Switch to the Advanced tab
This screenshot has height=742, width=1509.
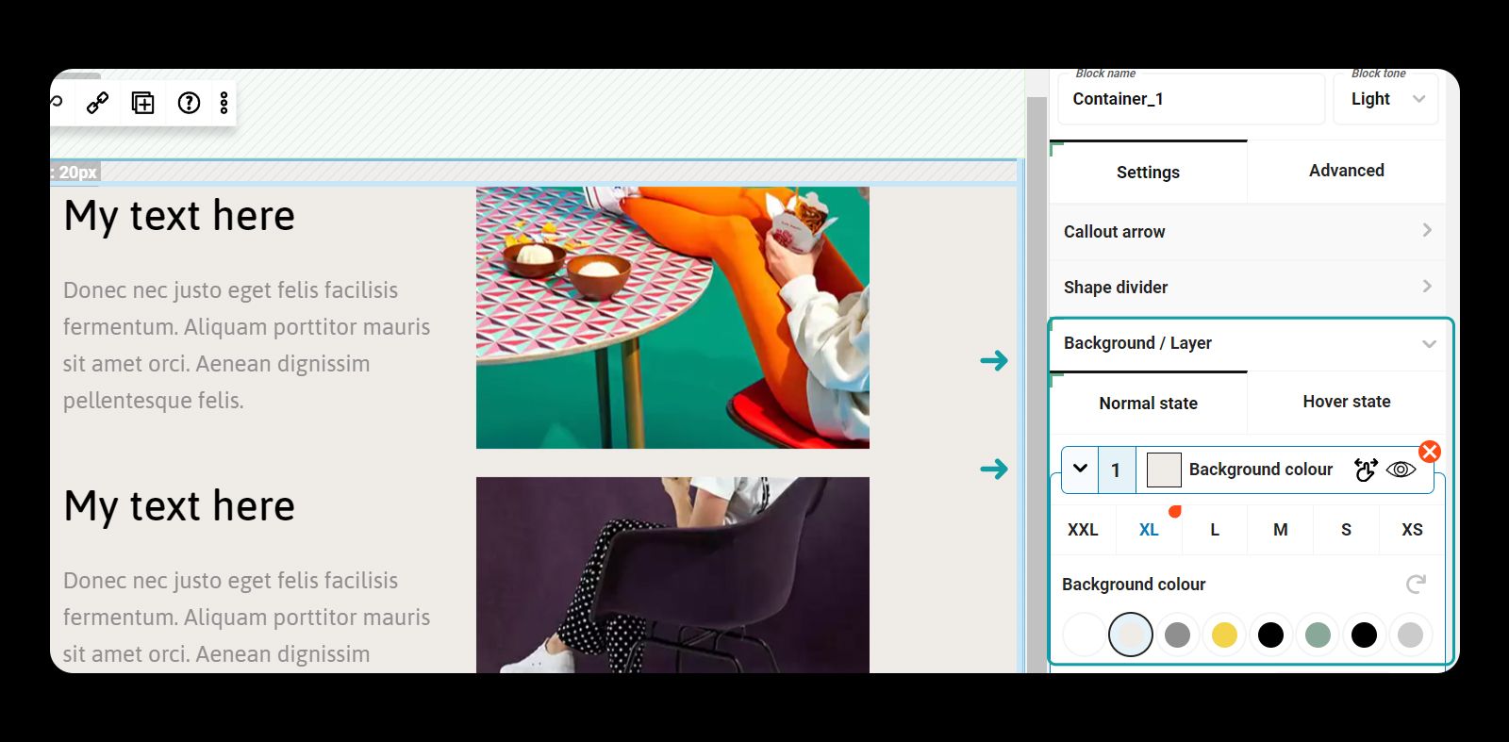tap(1346, 171)
